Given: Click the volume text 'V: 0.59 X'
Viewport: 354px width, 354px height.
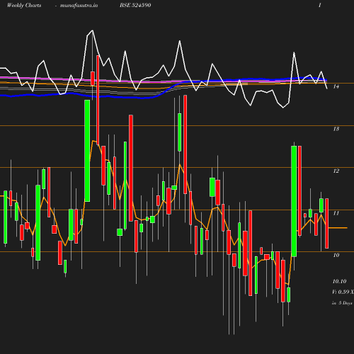Looking at the screenshot, I should (343, 292).
